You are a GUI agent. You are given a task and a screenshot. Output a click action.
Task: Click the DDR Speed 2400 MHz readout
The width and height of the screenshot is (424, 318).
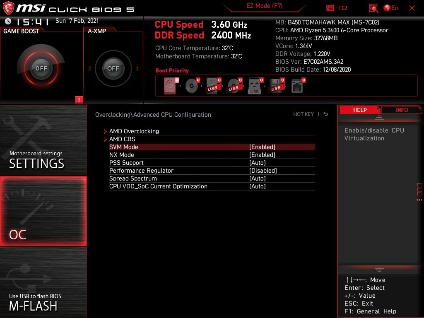(x=203, y=36)
